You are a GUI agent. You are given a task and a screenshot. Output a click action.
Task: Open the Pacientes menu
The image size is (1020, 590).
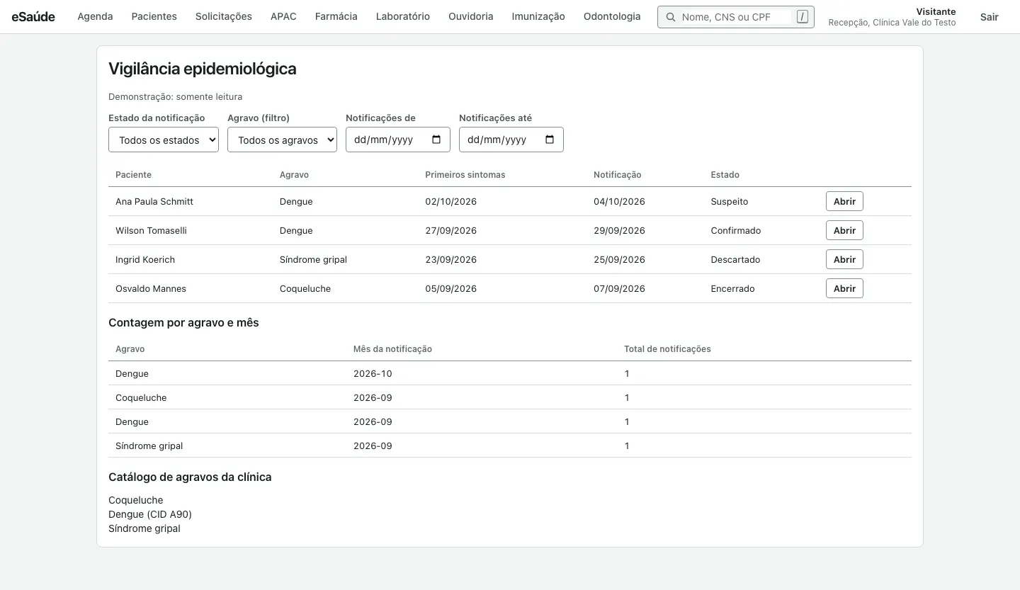click(154, 16)
